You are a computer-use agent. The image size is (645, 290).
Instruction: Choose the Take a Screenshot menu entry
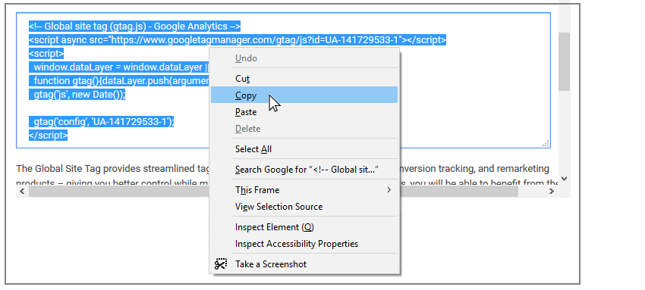[x=304, y=264]
